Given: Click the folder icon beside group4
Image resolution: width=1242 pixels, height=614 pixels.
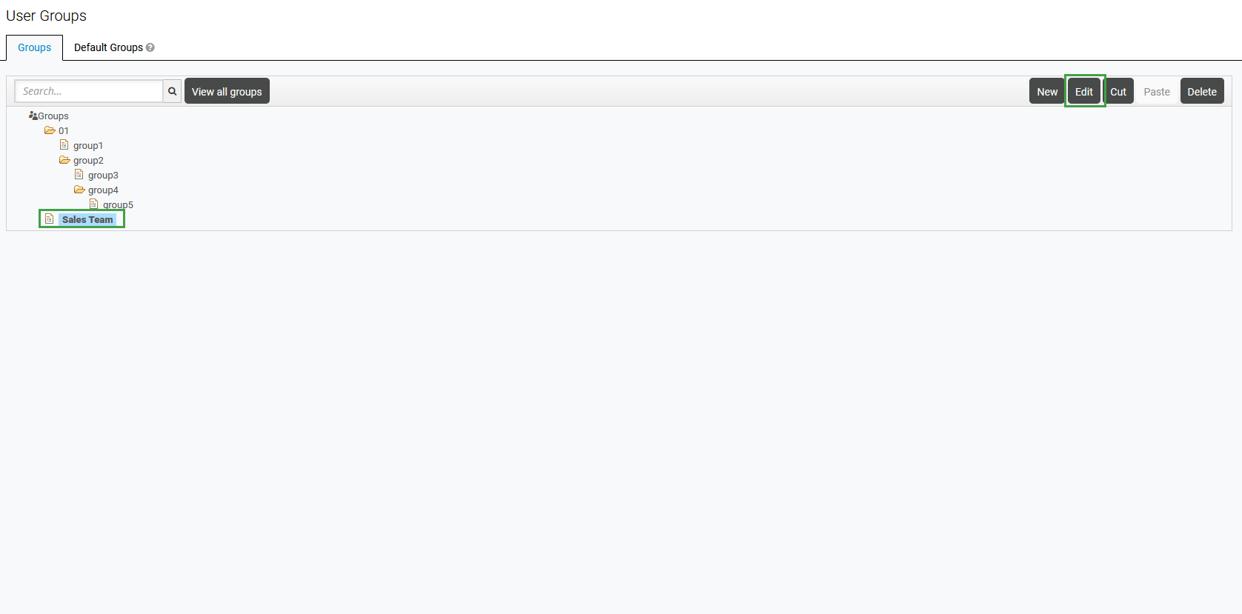Looking at the screenshot, I should [79, 190].
